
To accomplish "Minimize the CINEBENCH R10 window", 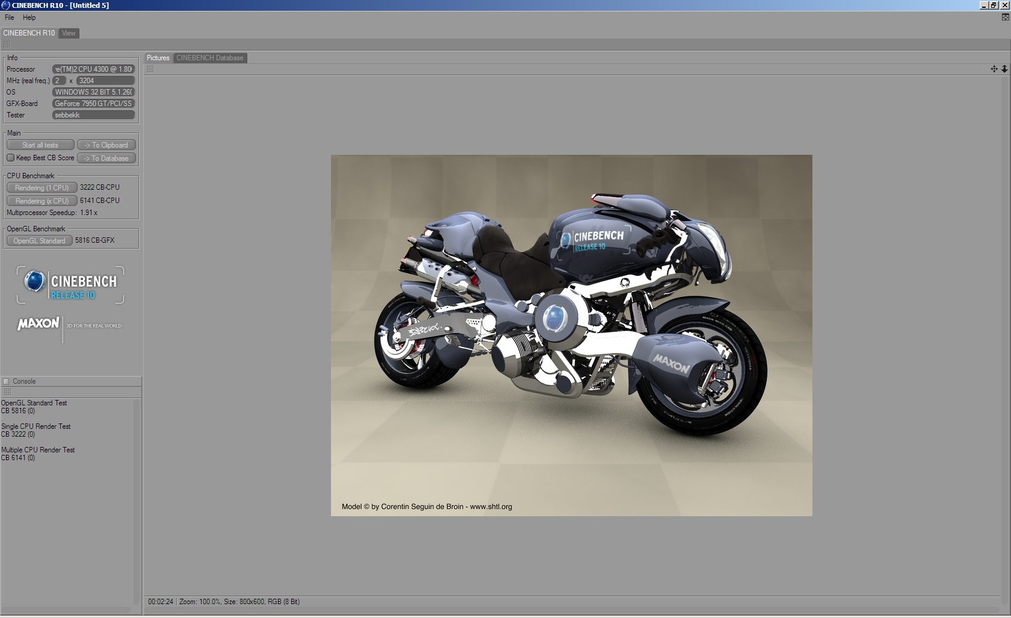I will (984, 5).
